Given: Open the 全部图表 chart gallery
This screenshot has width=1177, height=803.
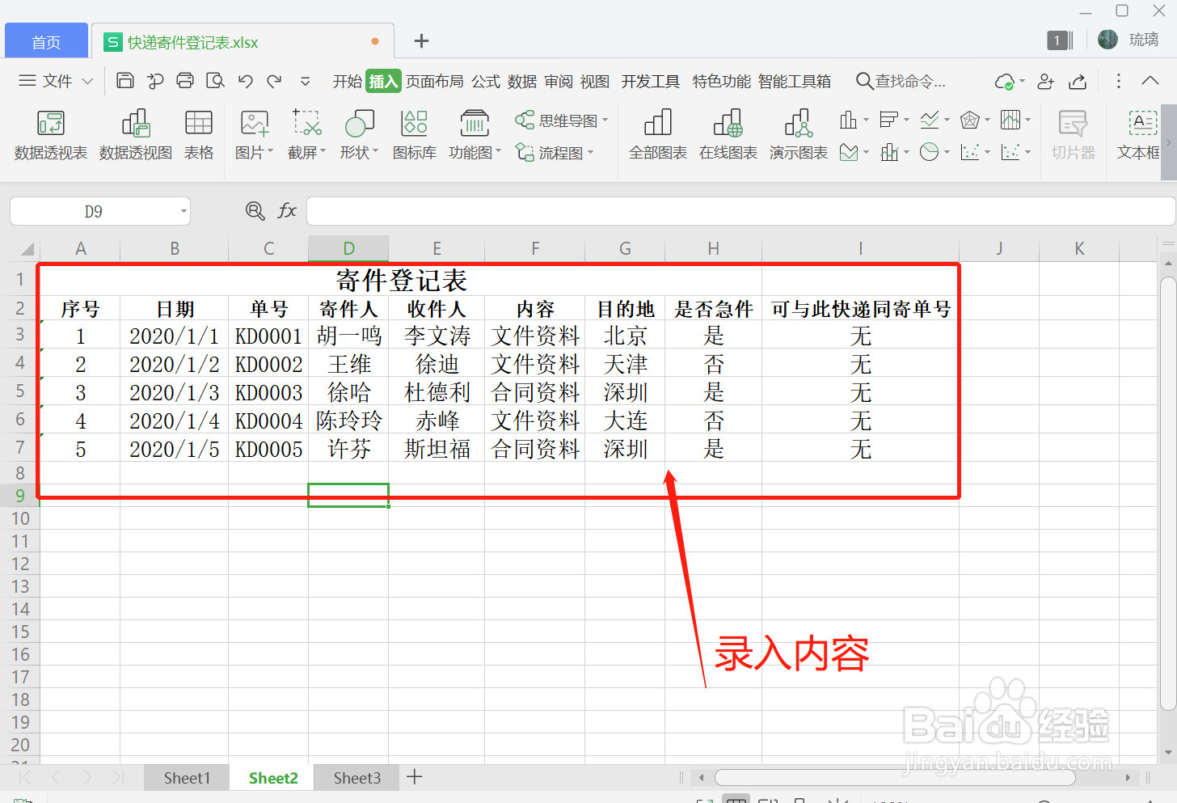Looking at the screenshot, I should [x=656, y=134].
